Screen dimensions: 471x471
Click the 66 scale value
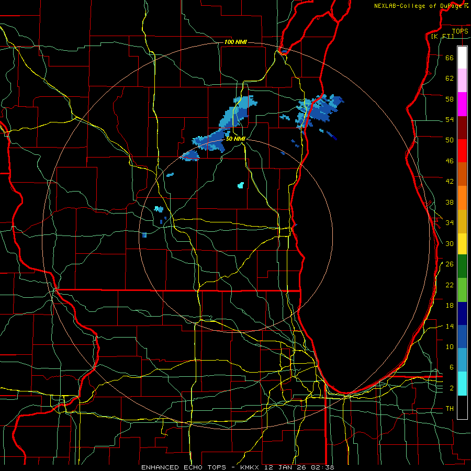coord(450,58)
